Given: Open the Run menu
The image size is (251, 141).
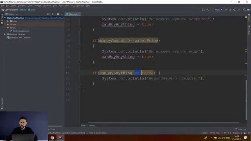Looking at the screenshot, I should 61,5.
